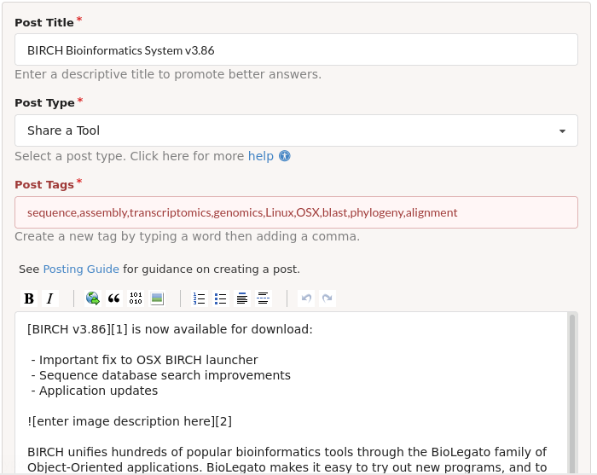The image size is (597, 475).
Task: Open the post type help link
Action: pyautogui.click(x=261, y=156)
